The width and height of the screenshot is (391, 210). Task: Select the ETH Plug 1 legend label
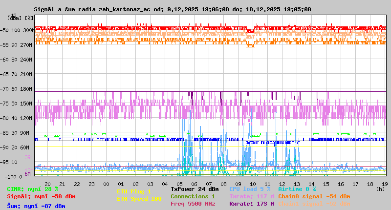[x=134, y=191]
